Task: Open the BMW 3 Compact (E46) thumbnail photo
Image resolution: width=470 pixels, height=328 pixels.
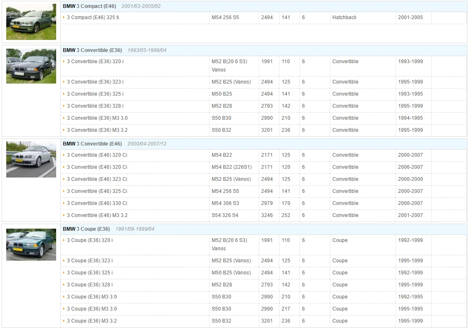Action: click(x=31, y=22)
